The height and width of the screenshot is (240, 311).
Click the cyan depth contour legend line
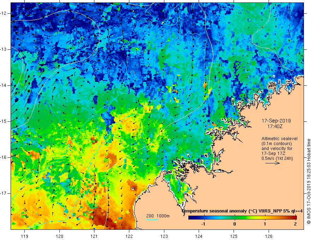(x=152, y=220)
